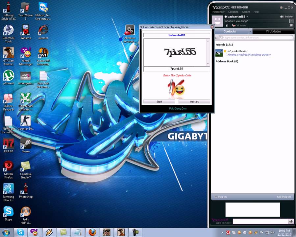Launch DAEMON Tools from desktop
Screen dimensions: 296x237
click(x=8, y=34)
